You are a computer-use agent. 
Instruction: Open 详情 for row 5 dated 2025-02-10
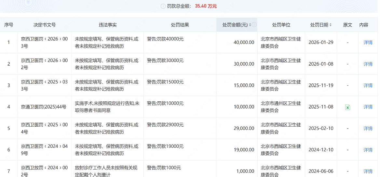click(x=368, y=128)
